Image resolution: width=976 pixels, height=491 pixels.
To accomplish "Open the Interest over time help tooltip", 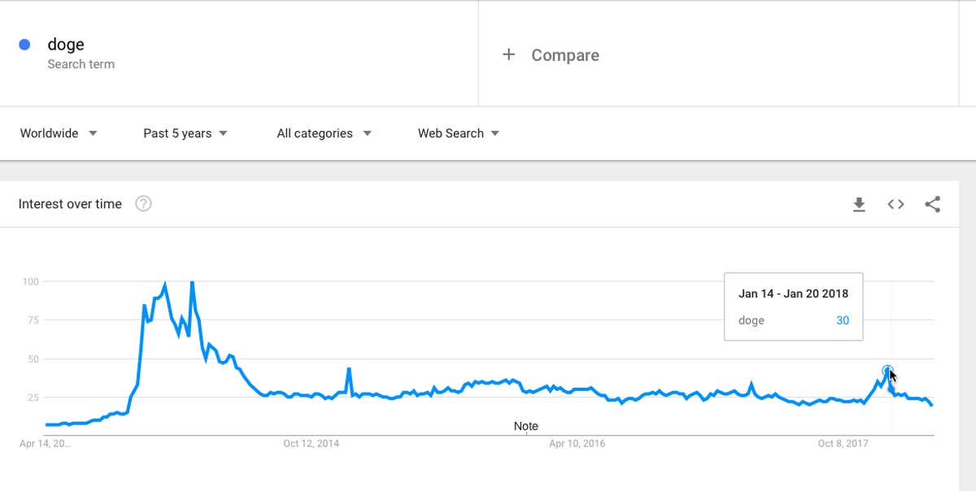I will [x=143, y=203].
